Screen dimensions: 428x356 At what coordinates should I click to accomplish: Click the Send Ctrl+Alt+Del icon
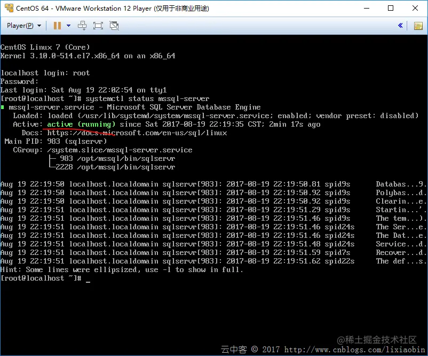tap(82, 26)
